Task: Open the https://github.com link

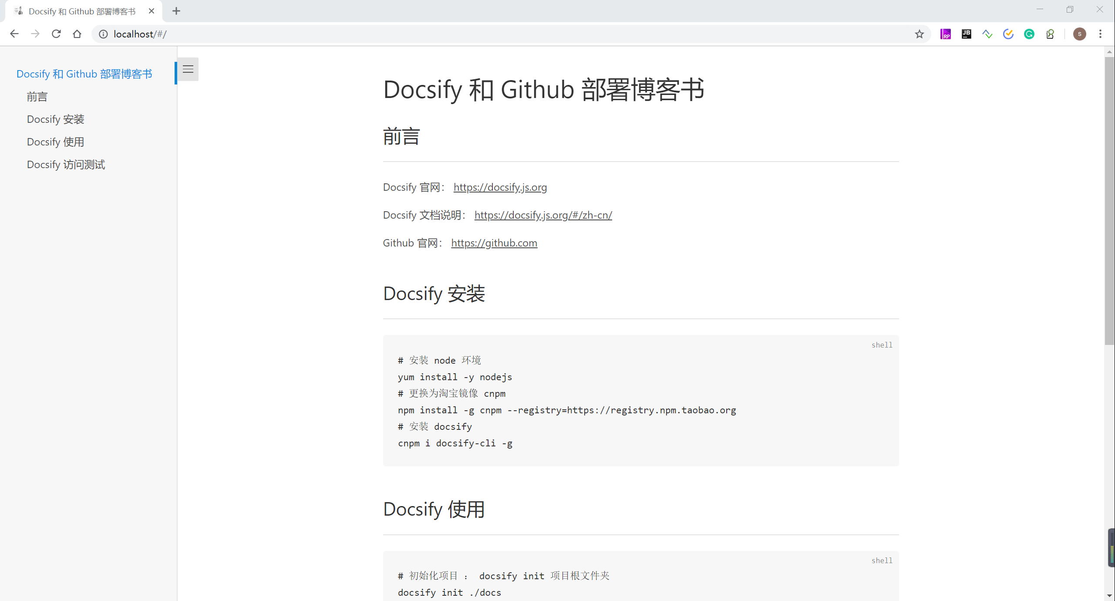Action: 494,243
